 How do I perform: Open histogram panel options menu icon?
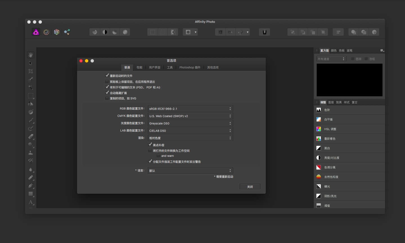[x=382, y=50]
